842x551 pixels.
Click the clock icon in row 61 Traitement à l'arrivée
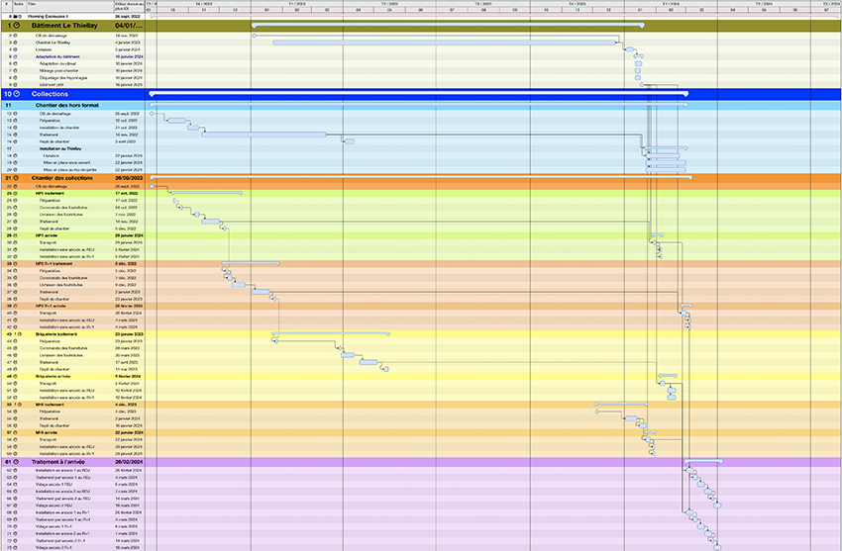pyautogui.click(x=16, y=462)
